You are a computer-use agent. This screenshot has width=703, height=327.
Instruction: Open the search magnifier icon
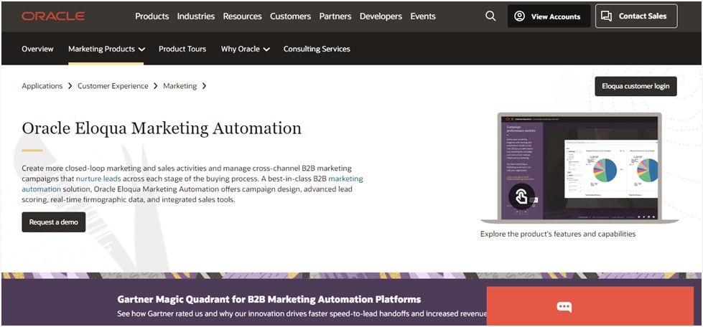490,16
